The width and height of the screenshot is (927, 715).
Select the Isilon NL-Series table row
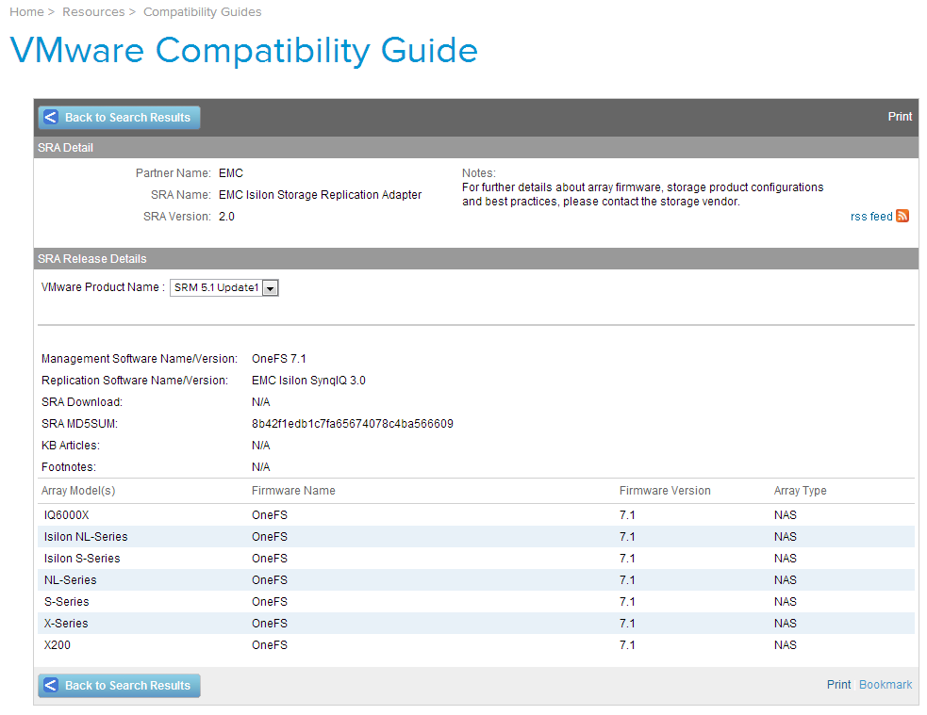86,537
